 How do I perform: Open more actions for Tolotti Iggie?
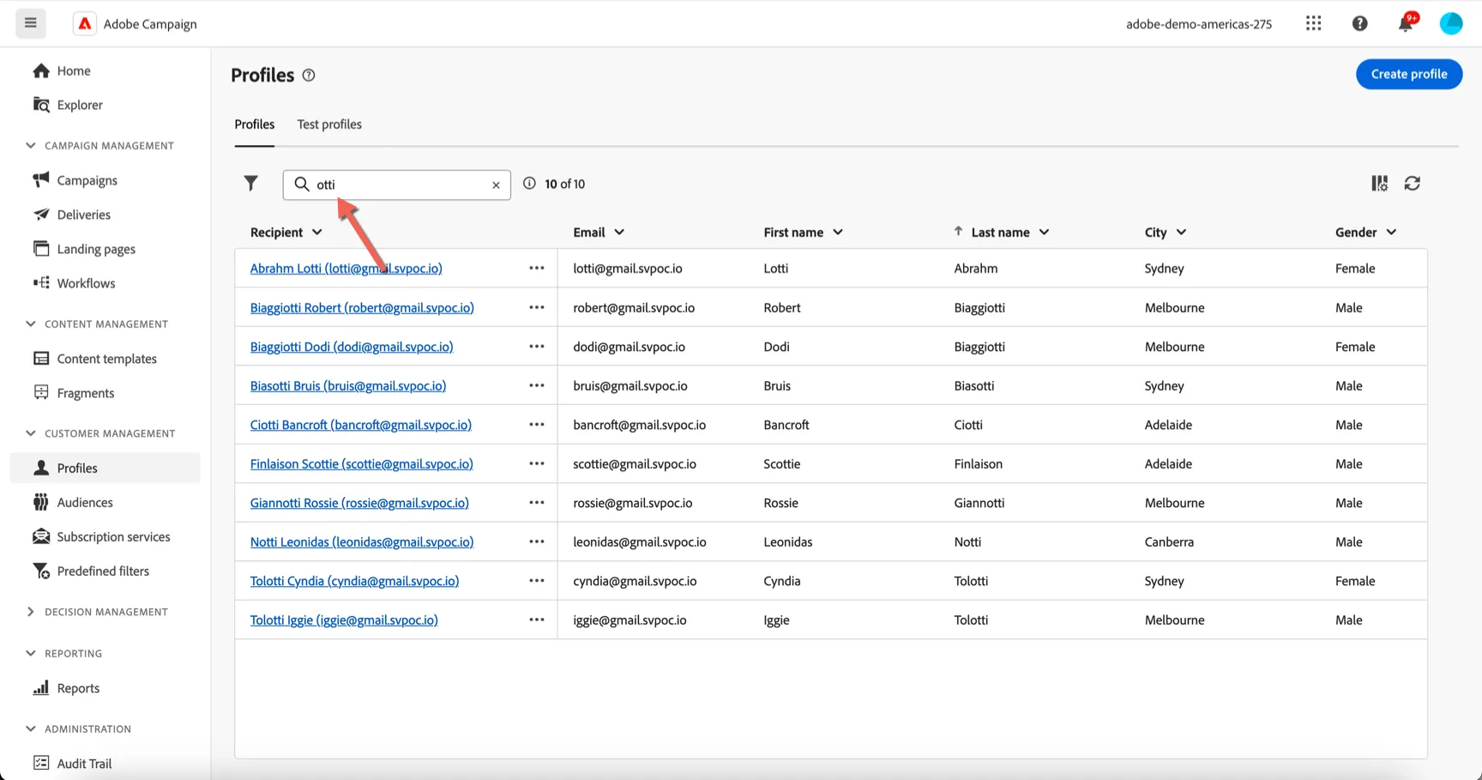(x=537, y=620)
